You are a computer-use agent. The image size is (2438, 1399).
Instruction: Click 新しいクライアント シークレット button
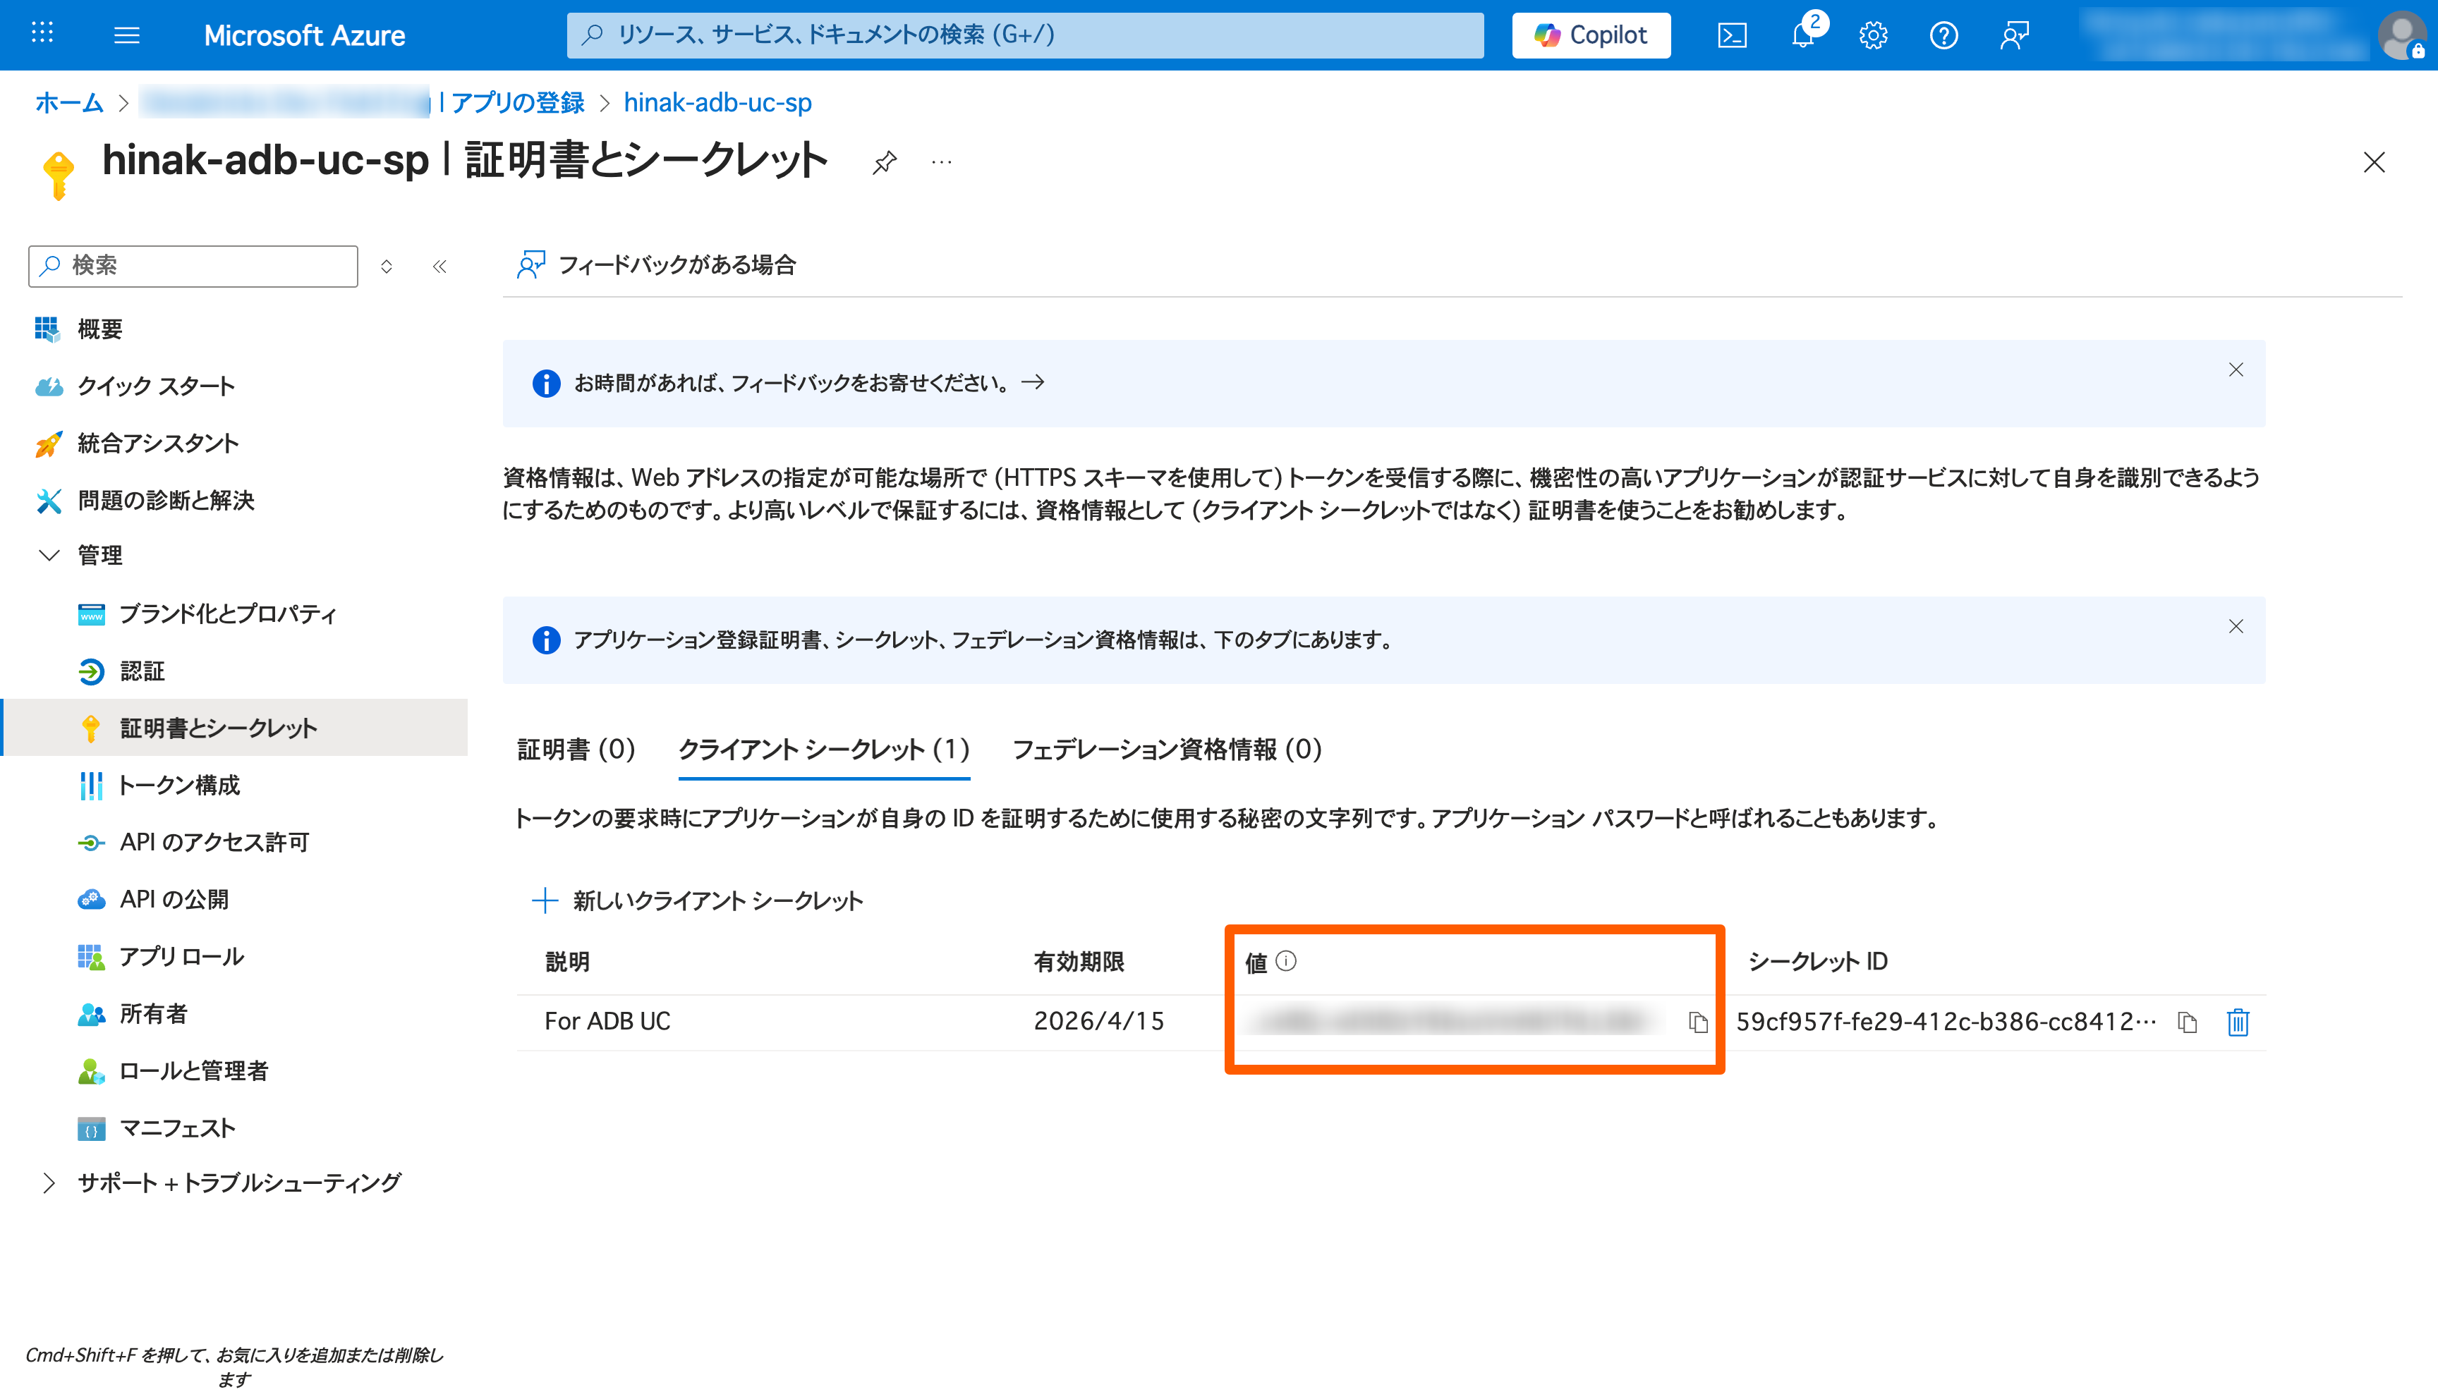698,900
